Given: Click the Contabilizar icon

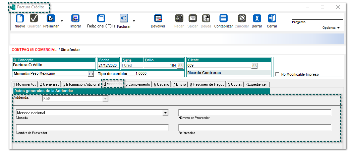Looking at the screenshot, I should (x=223, y=18).
